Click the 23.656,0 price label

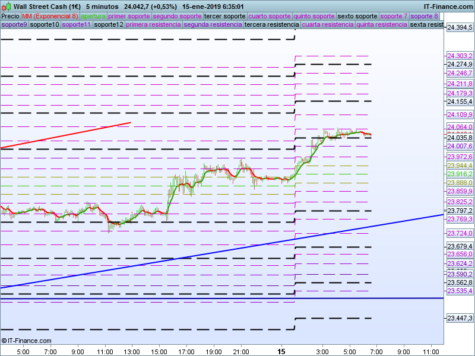click(460, 255)
